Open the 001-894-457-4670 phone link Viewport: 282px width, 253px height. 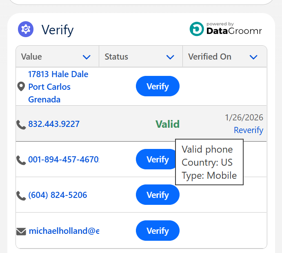(64, 159)
